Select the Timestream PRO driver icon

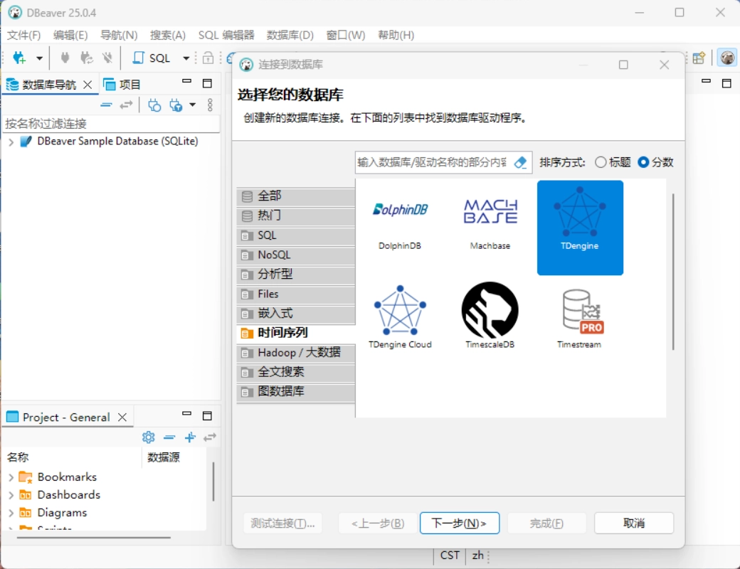click(580, 312)
